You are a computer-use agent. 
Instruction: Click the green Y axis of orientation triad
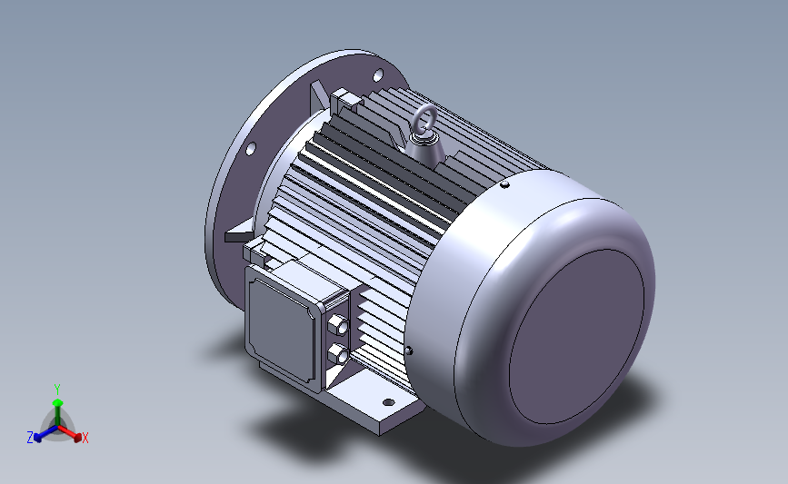[57, 406]
